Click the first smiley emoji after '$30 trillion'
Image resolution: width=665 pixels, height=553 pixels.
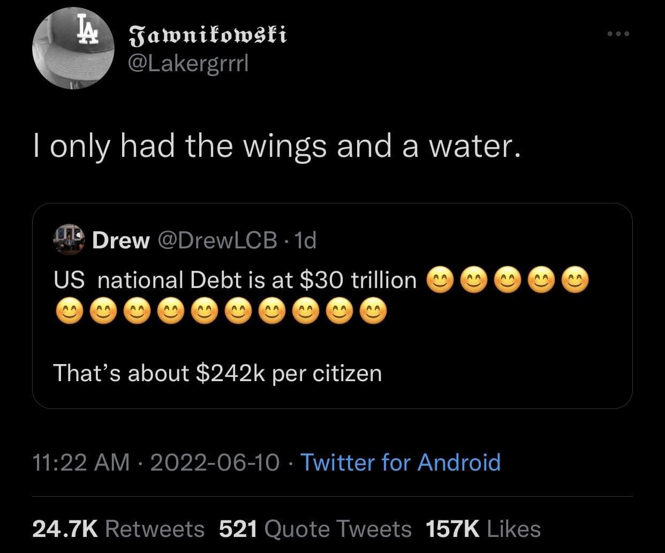coord(440,280)
